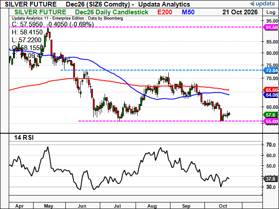Viewport: 279px width, 209px height.
Task: Click the Jun month label on time axis
Action: coord(82,206)
